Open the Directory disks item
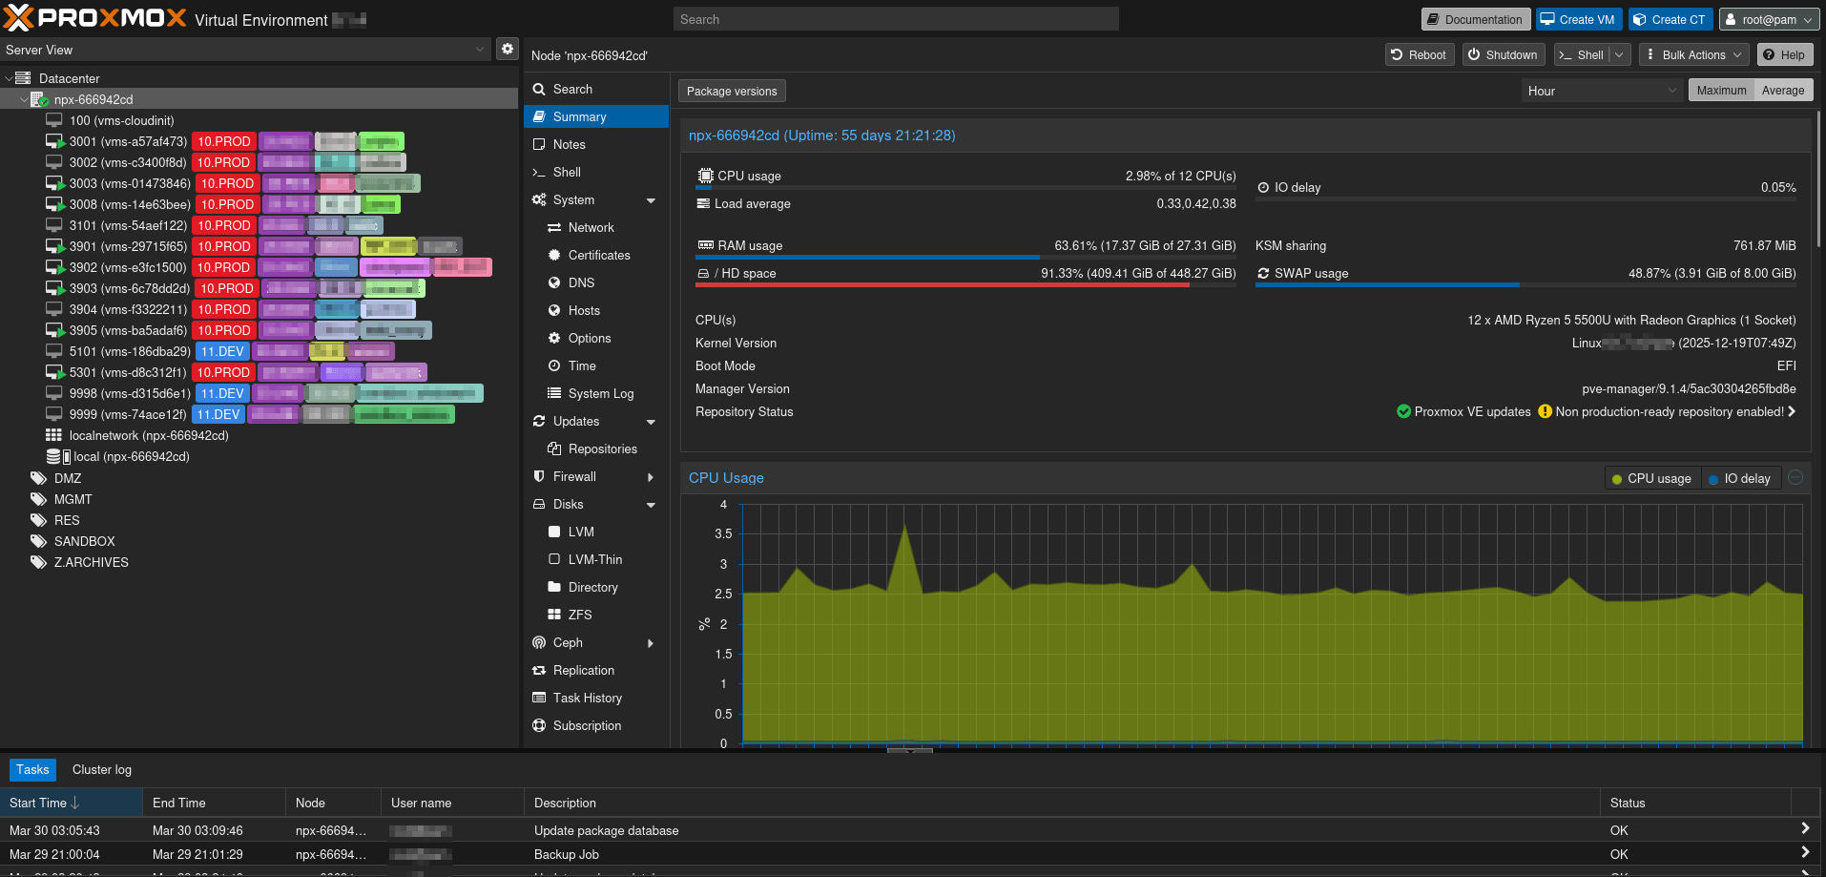1826x877 pixels. tap(596, 587)
